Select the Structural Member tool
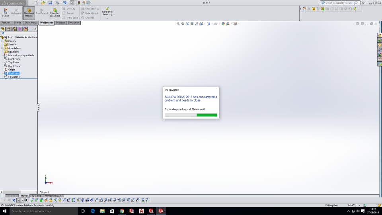The image size is (382, 215). 29,13
